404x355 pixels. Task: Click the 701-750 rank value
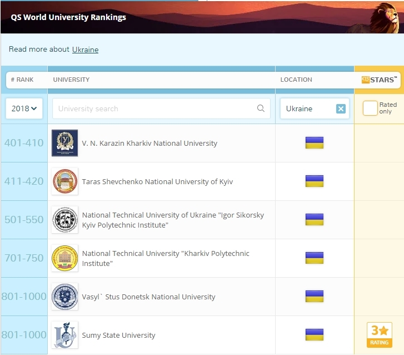tap(24, 258)
